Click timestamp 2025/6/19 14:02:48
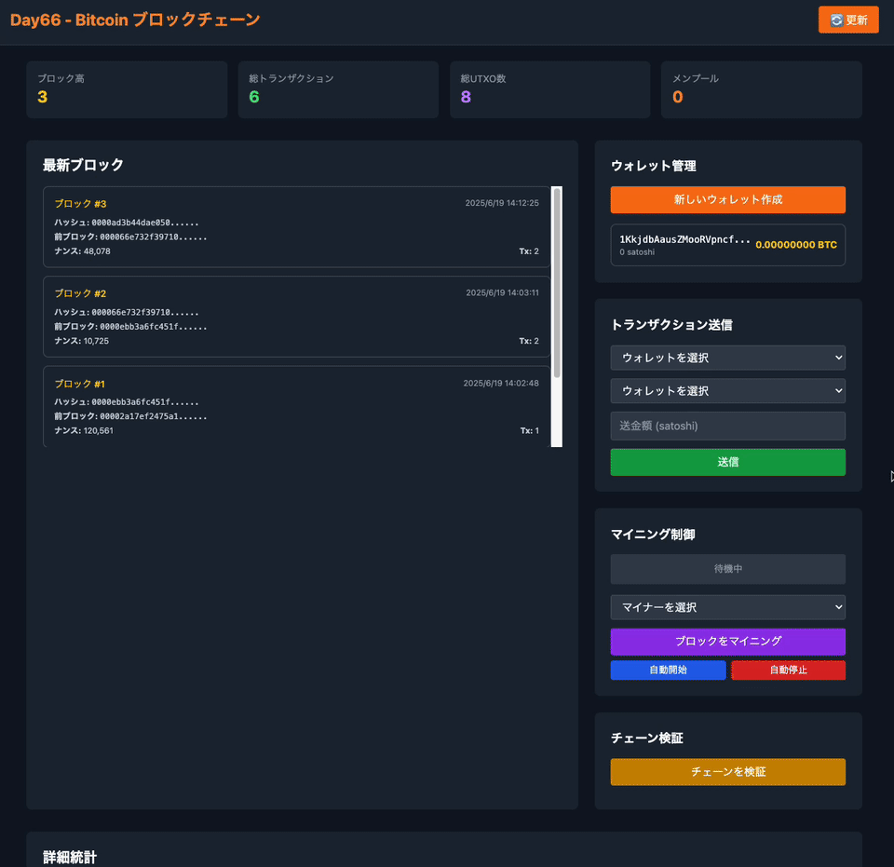Image resolution: width=894 pixels, height=867 pixels. click(501, 383)
